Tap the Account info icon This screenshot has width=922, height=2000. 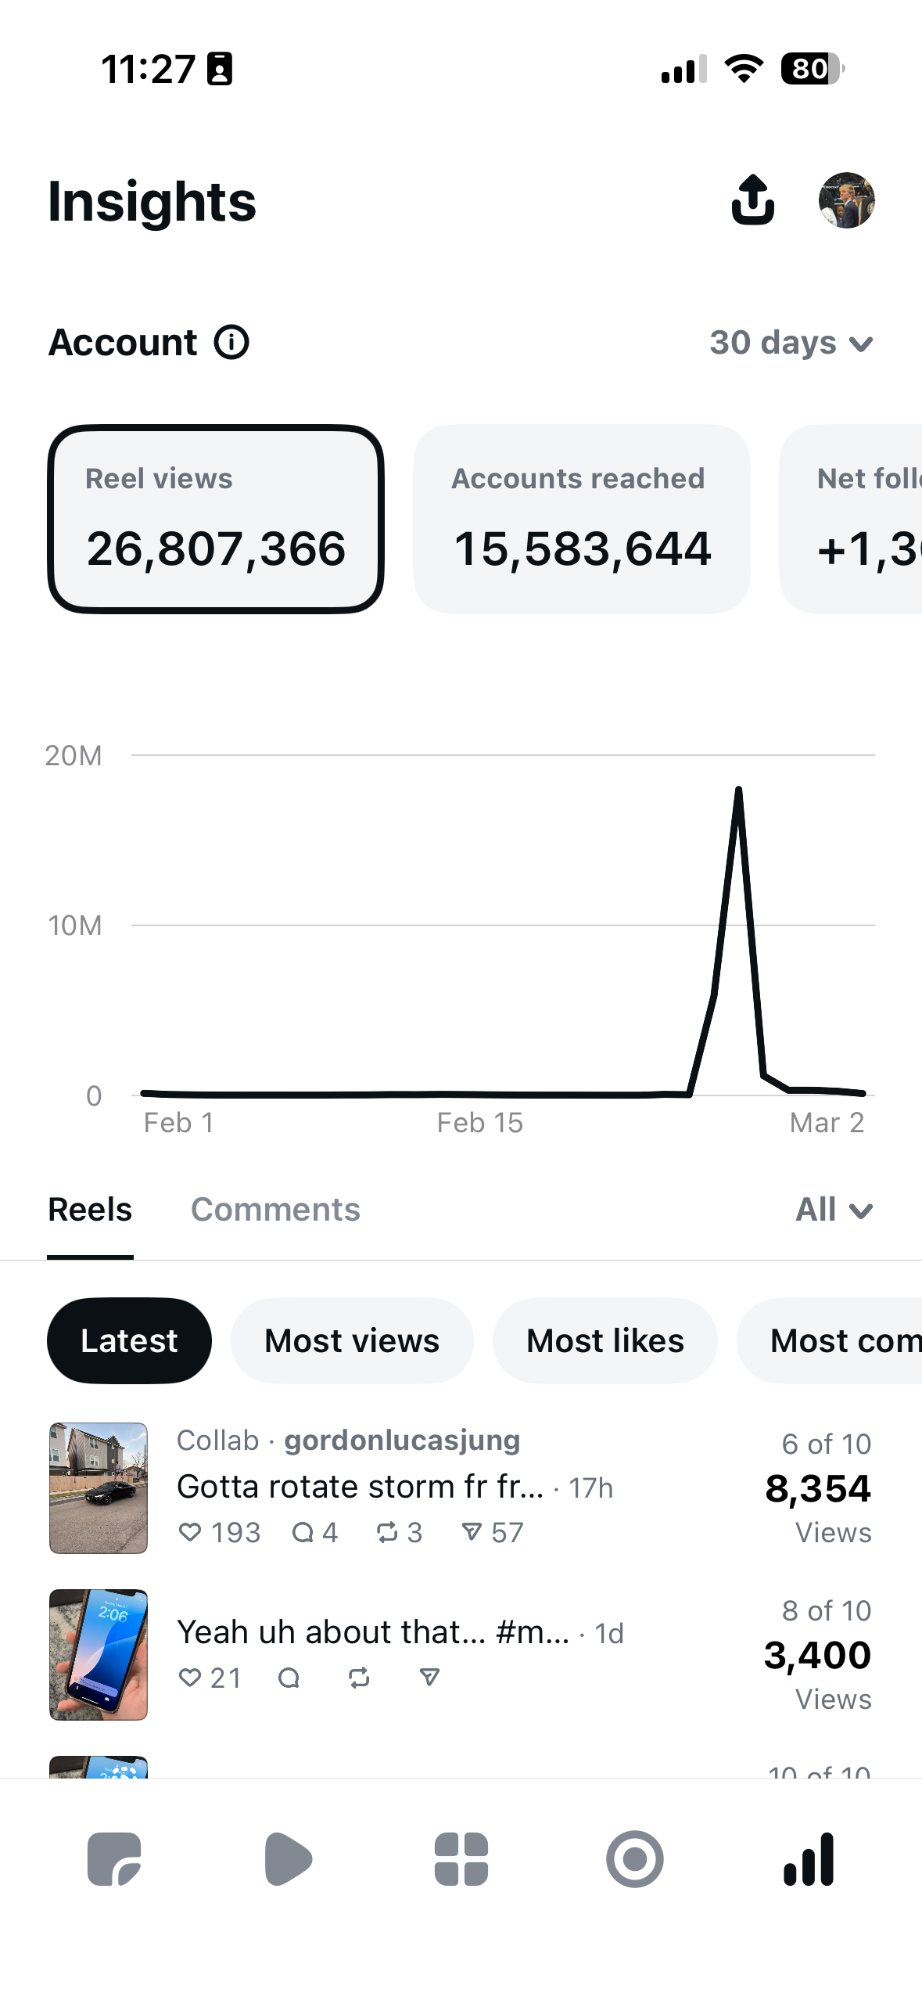[231, 342]
